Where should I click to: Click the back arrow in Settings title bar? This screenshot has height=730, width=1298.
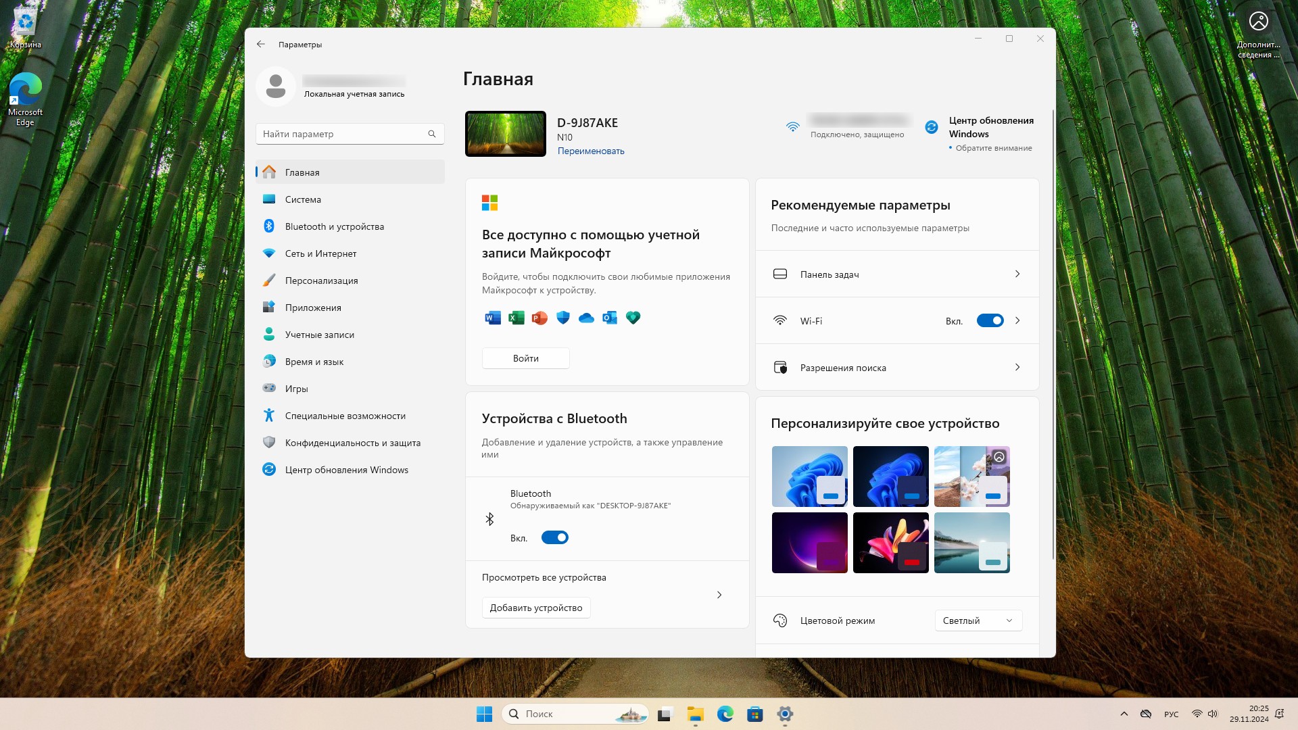[x=261, y=45]
